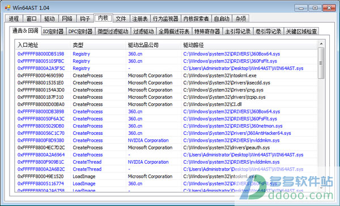This screenshot has width=340, height=206.
Task: Maximize the Win64AST window
Action: pos(315,8)
